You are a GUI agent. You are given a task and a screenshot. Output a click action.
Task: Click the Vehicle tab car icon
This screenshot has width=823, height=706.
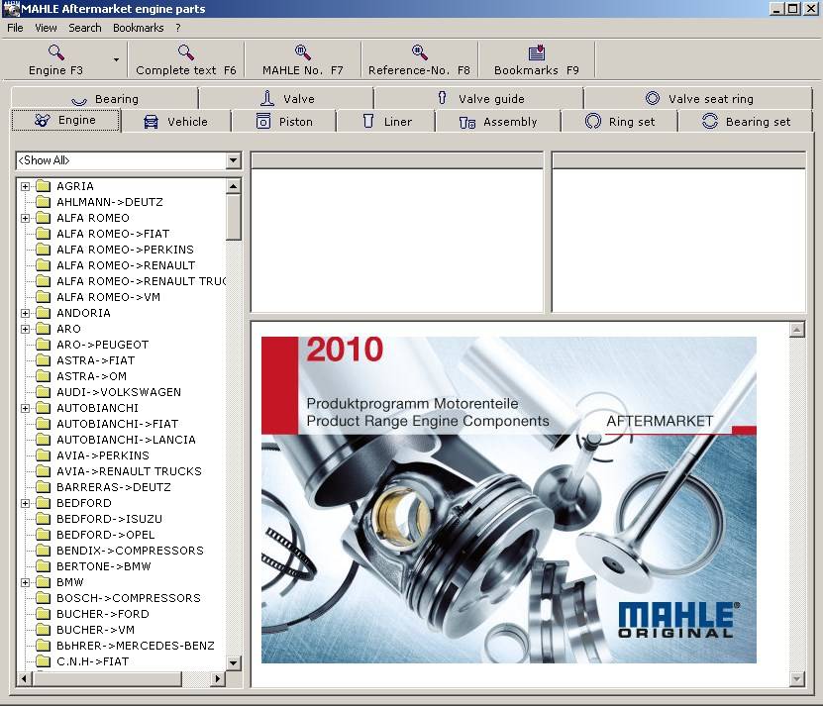pos(151,122)
